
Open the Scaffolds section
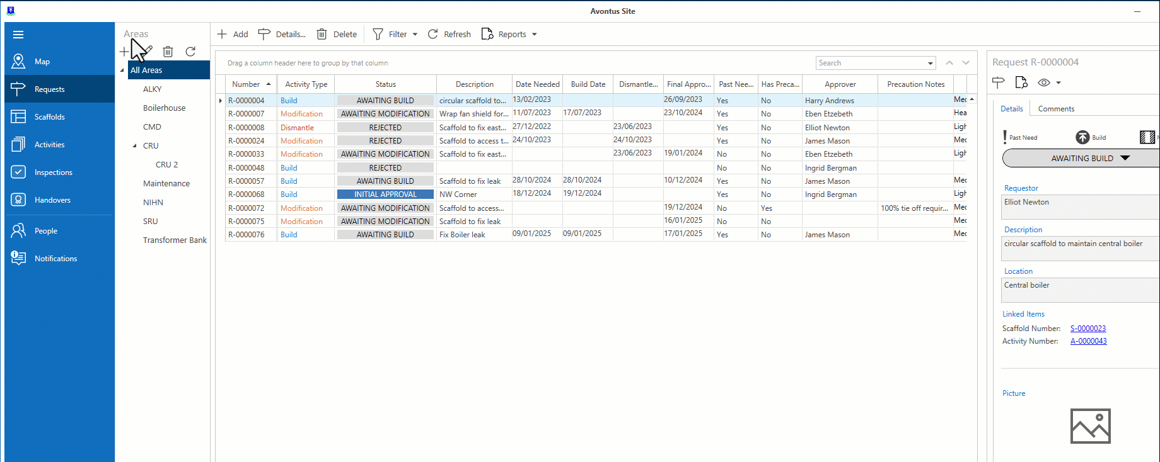click(49, 117)
